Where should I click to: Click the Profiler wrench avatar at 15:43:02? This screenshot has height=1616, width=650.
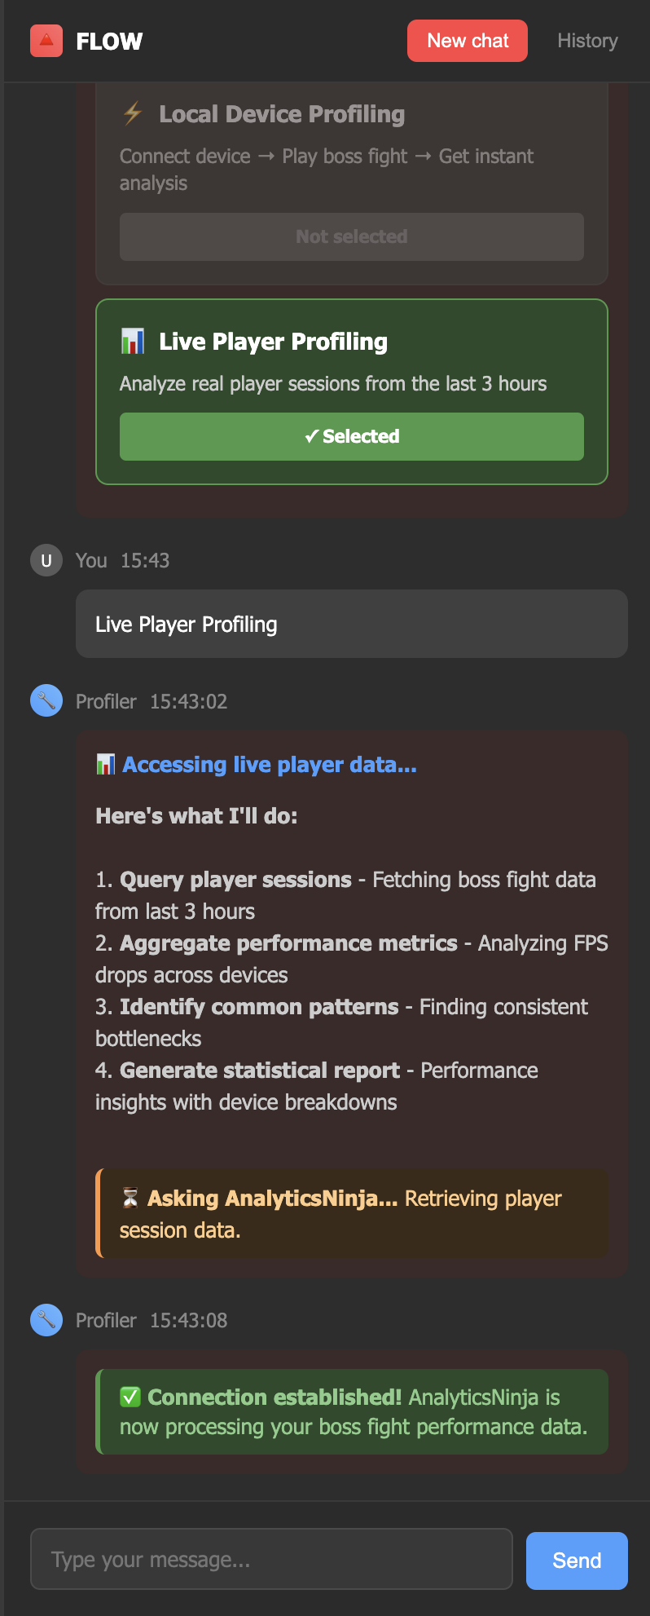(x=46, y=700)
